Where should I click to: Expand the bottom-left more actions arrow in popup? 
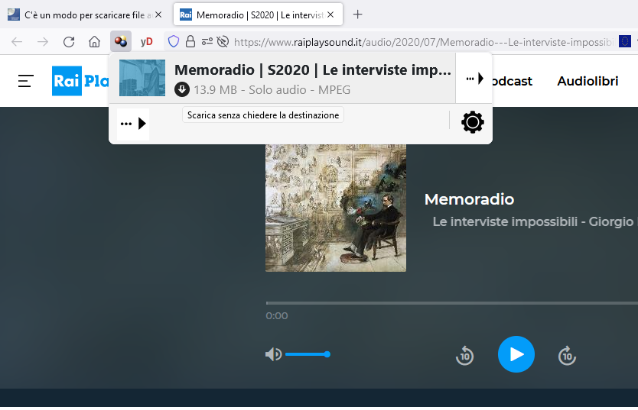pyautogui.click(x=133, y=124)
